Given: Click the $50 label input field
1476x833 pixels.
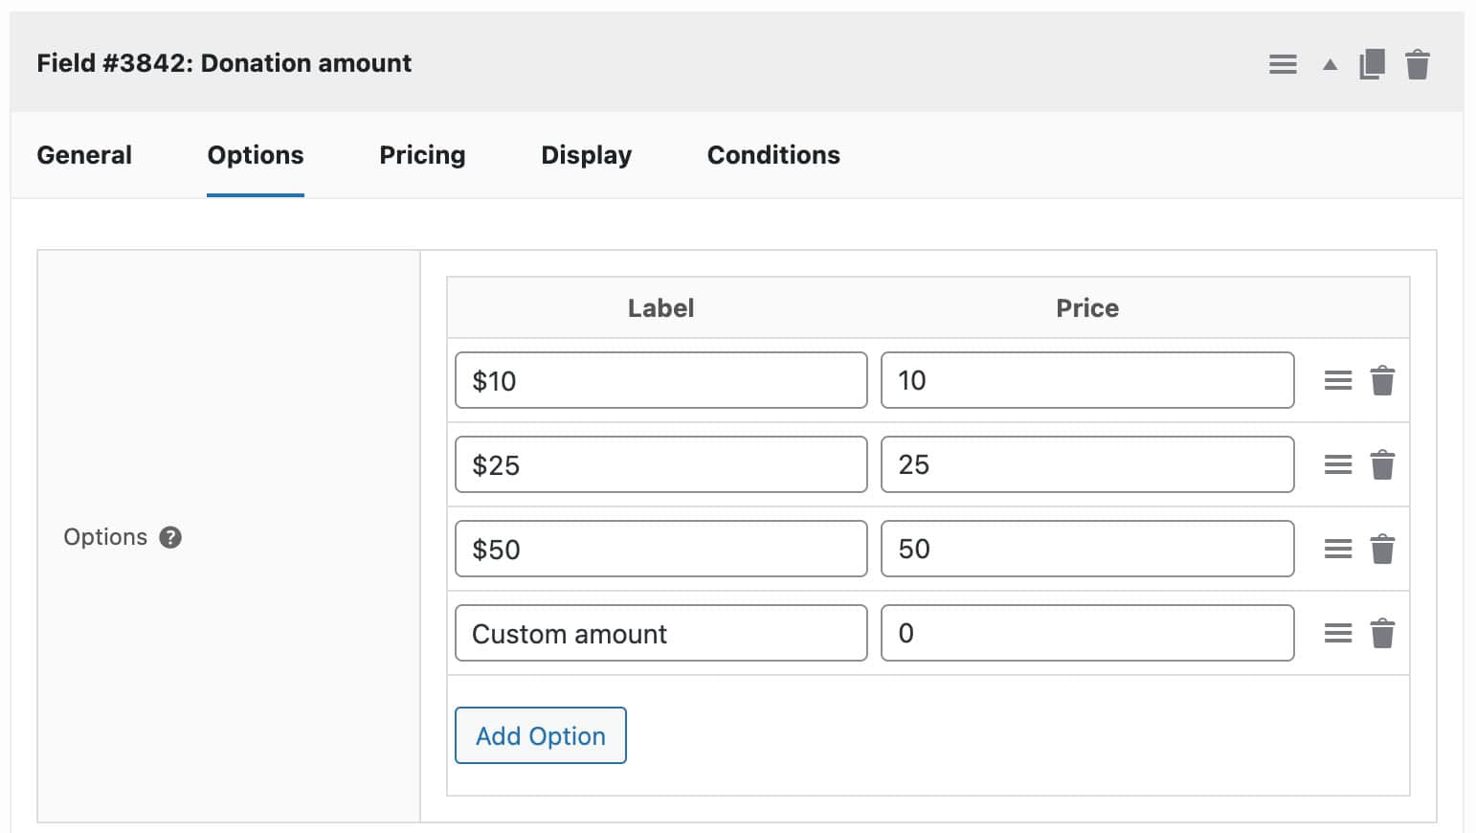Looking at the screenshot, I should [660, 549].
